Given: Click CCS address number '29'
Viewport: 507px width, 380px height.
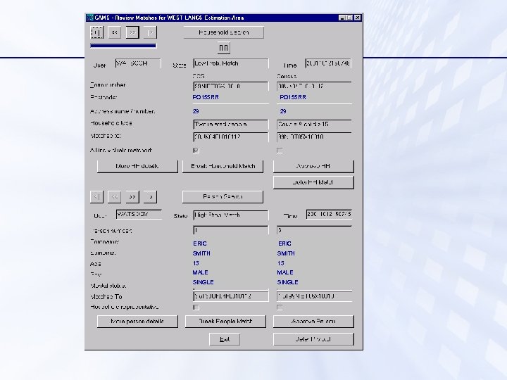Looking at the screenshot, I should pos(196,111).
